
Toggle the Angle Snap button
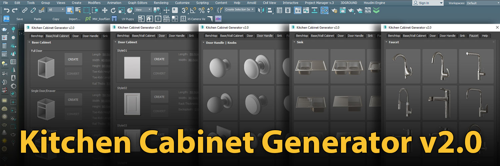[x=194, y=10]
